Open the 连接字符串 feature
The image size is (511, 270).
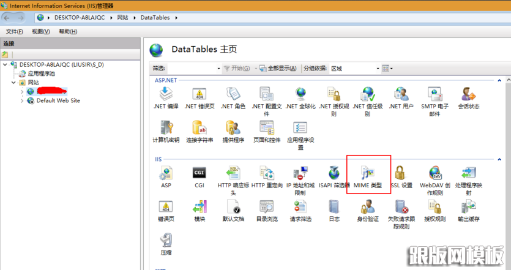200,132
